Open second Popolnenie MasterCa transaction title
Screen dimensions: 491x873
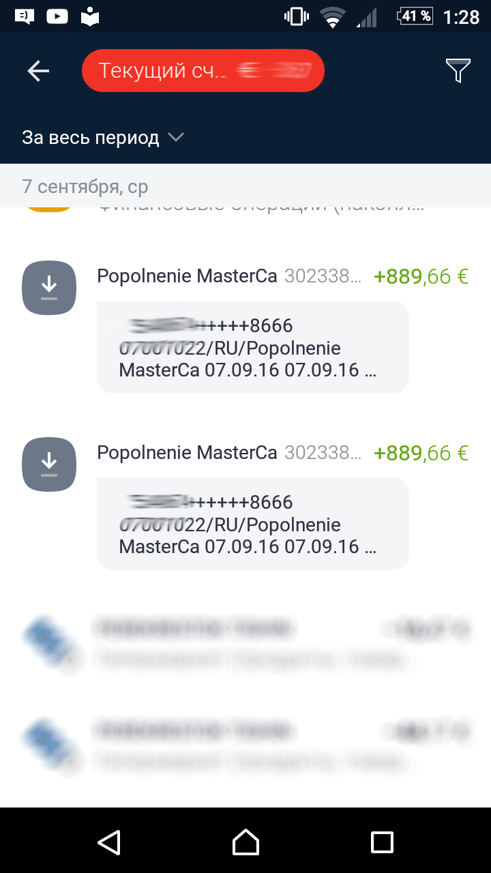click(187, 452)
